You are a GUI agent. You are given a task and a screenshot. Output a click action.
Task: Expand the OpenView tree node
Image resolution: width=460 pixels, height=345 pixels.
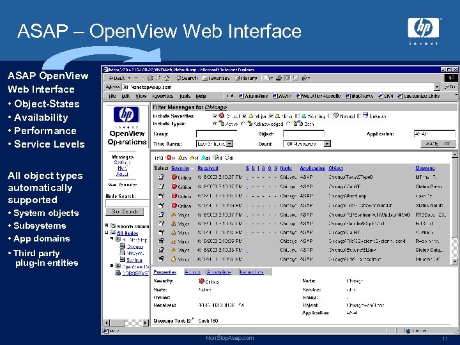click(111, 266)
